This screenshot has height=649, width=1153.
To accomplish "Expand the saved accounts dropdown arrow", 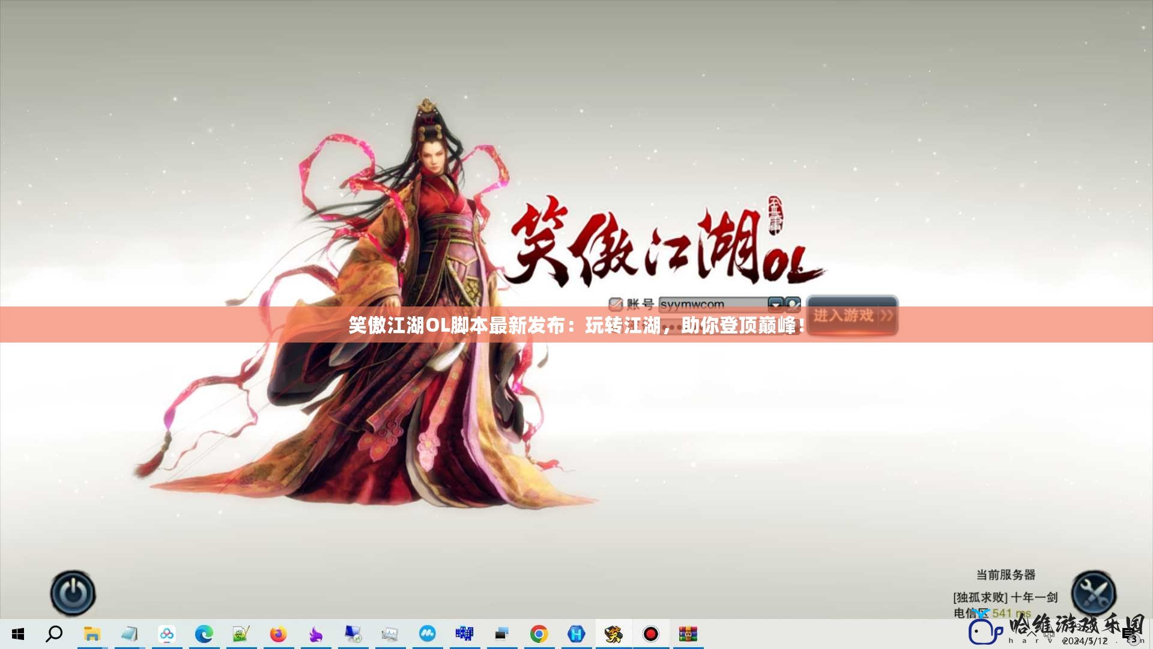I will [776, 304].
